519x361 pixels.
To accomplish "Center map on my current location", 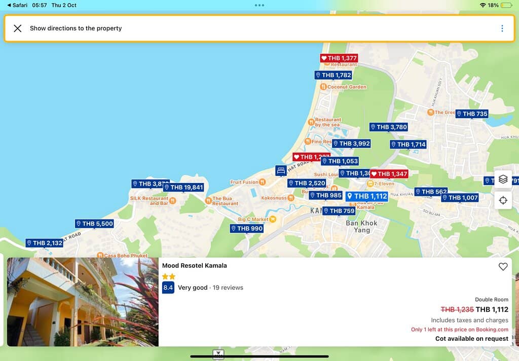I will click(x=503, y=200).
